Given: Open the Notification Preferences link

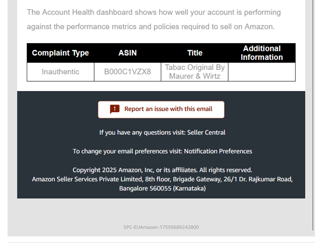Looking at the screenshot, I should [218, 151].
